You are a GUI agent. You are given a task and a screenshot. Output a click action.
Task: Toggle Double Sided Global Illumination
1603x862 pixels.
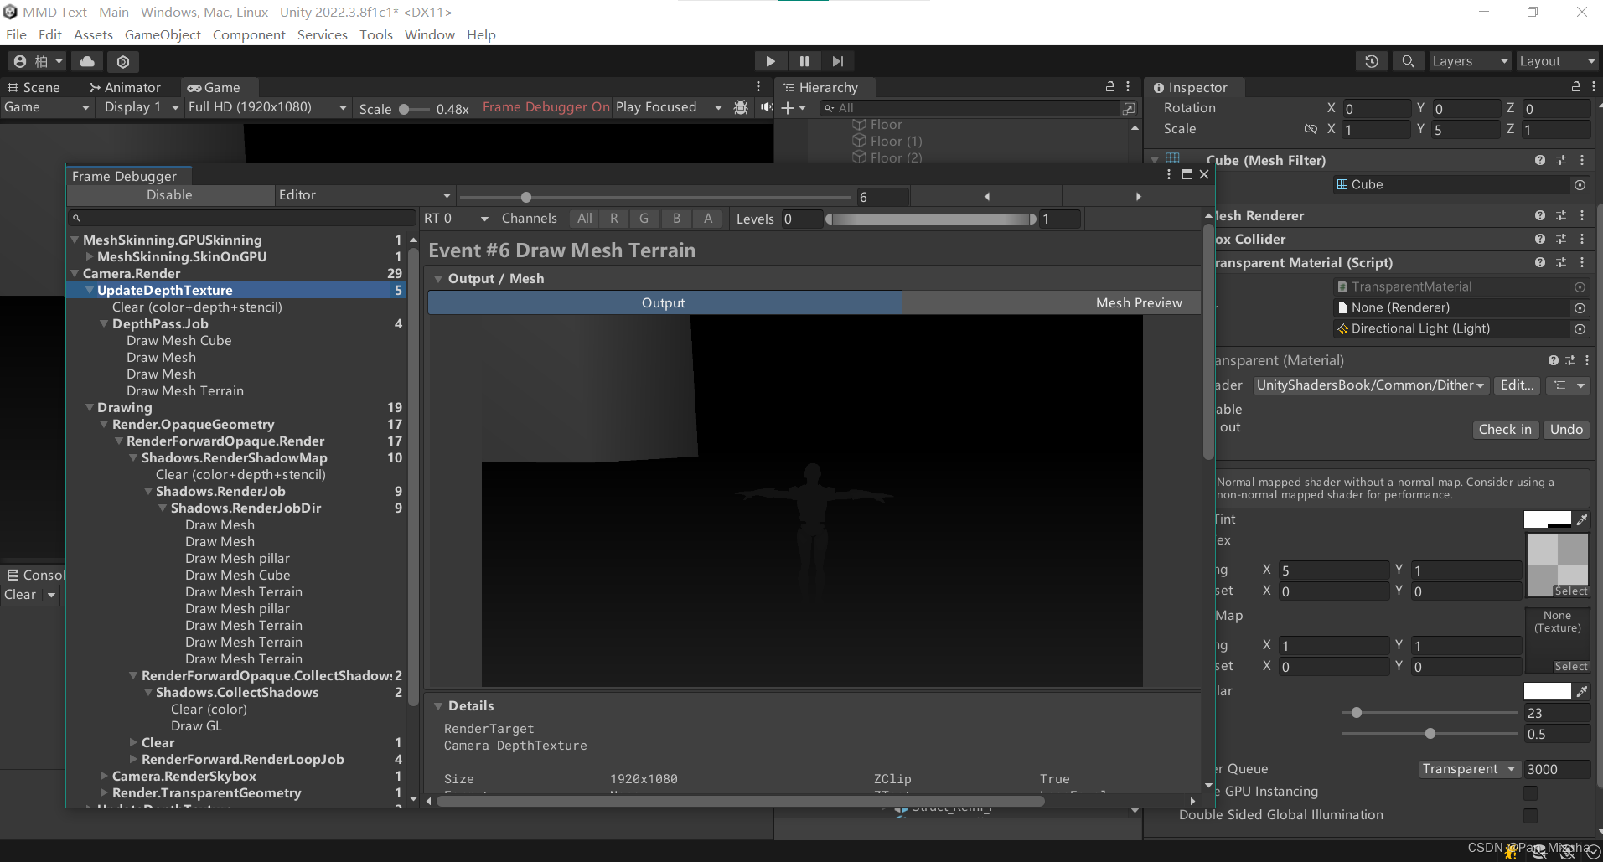[x=1532, y=815]
